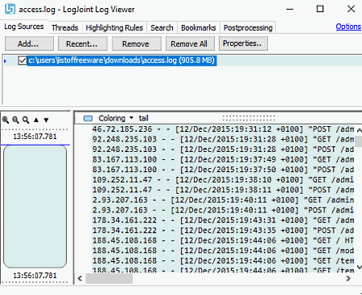Toggle the tail mode button
The image size is (362, 295).
[143, 118]
